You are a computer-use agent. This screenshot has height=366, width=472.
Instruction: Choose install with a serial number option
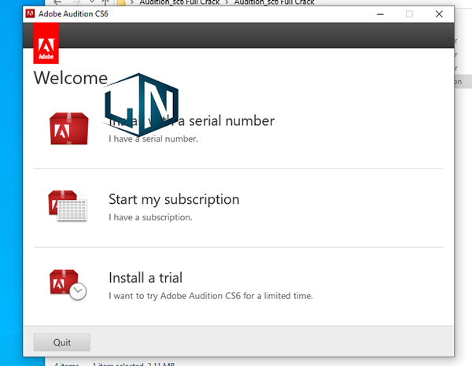[191, 120]
